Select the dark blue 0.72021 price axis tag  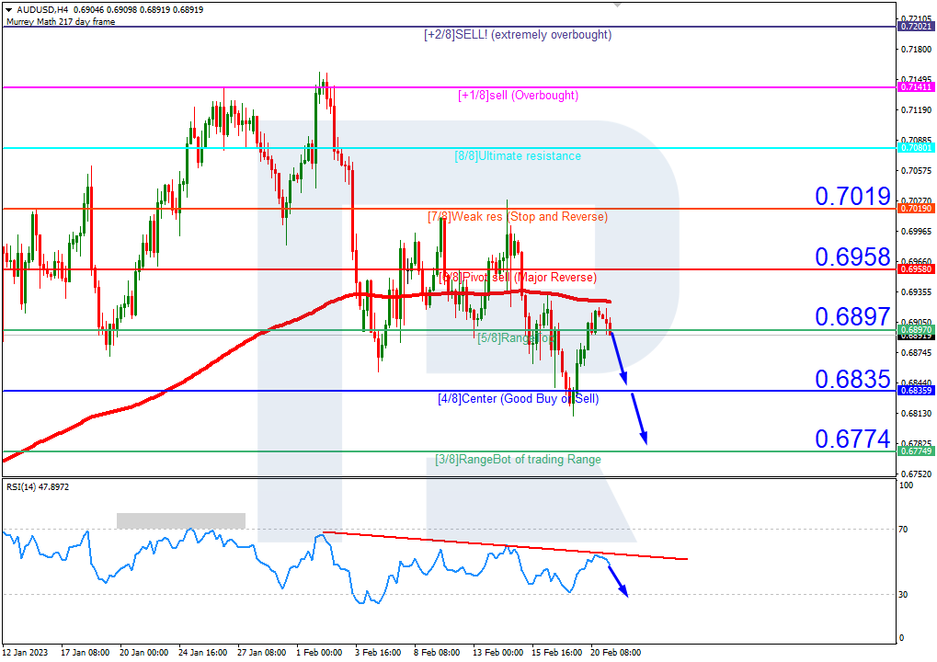coord(916,27)
